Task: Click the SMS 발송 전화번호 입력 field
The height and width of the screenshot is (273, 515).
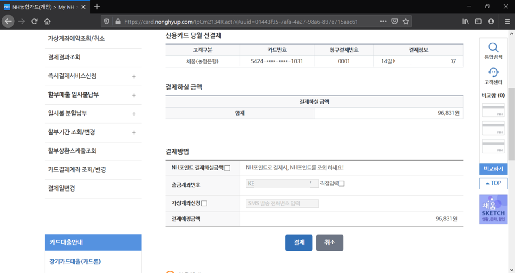Action: [282, 204]
